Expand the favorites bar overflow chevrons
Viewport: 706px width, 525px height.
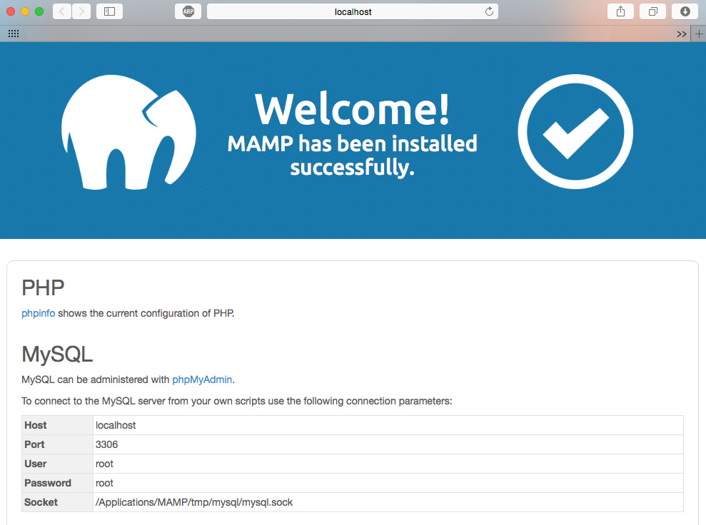[682, 34]
